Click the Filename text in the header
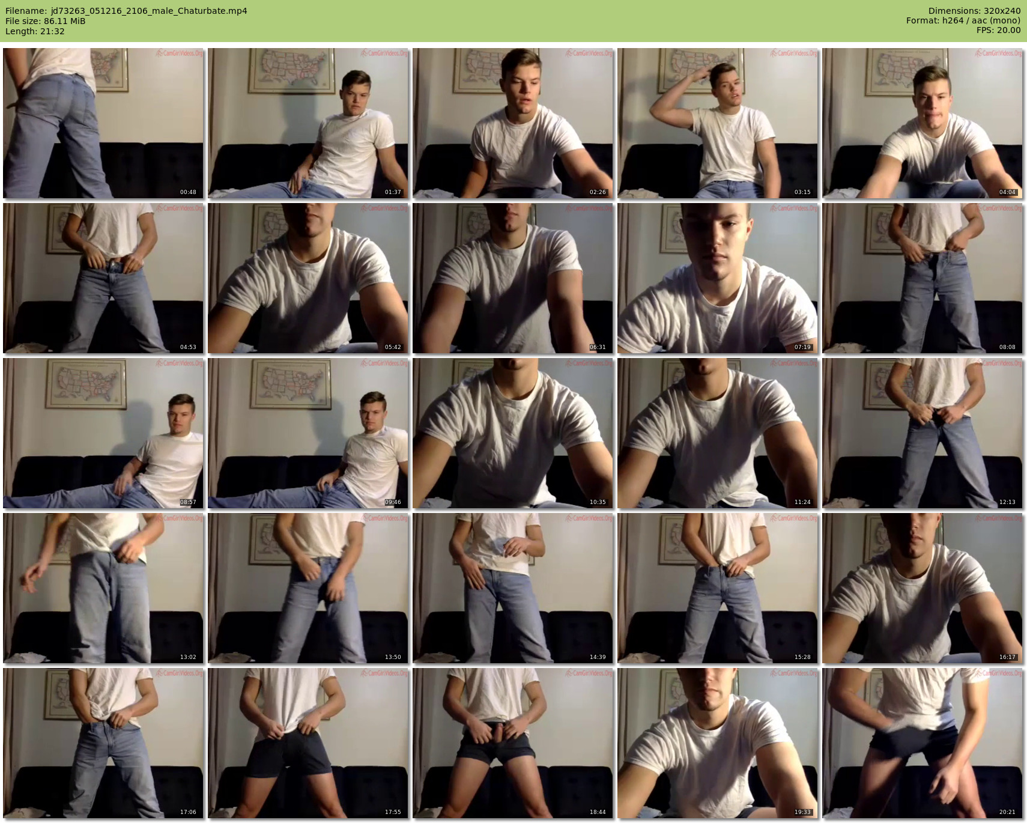This screenshot has height=823, width=1027. point(126,11)
